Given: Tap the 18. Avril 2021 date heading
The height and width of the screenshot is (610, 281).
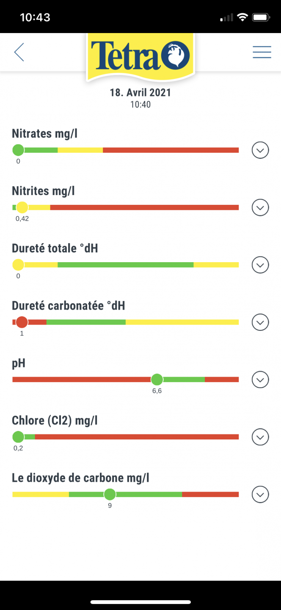Looking at the screenshot, I should [x=140, y=92].
